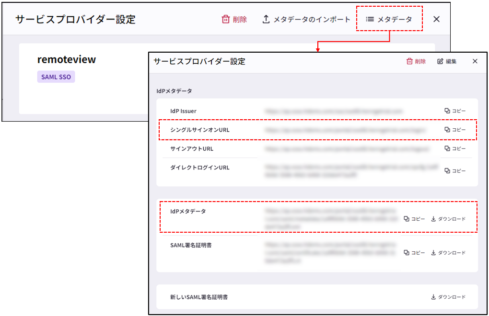The image size is (489, 316).
Task: Open the メタデータ list view
Action: click(389, 20)
